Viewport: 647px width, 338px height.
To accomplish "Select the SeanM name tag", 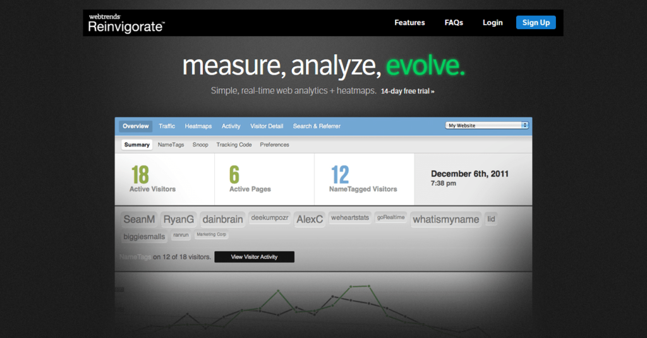I will 139,219.
